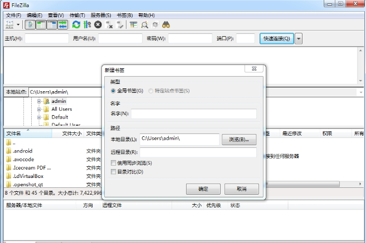Screen dimensions: 366x243
Task: Open the 书签(B) menu
Action: click(125, 16)
